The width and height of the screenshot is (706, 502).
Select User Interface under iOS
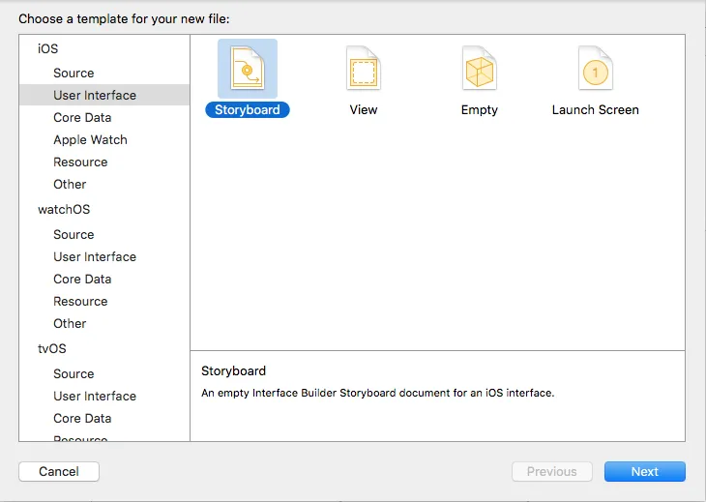(95, 95)
